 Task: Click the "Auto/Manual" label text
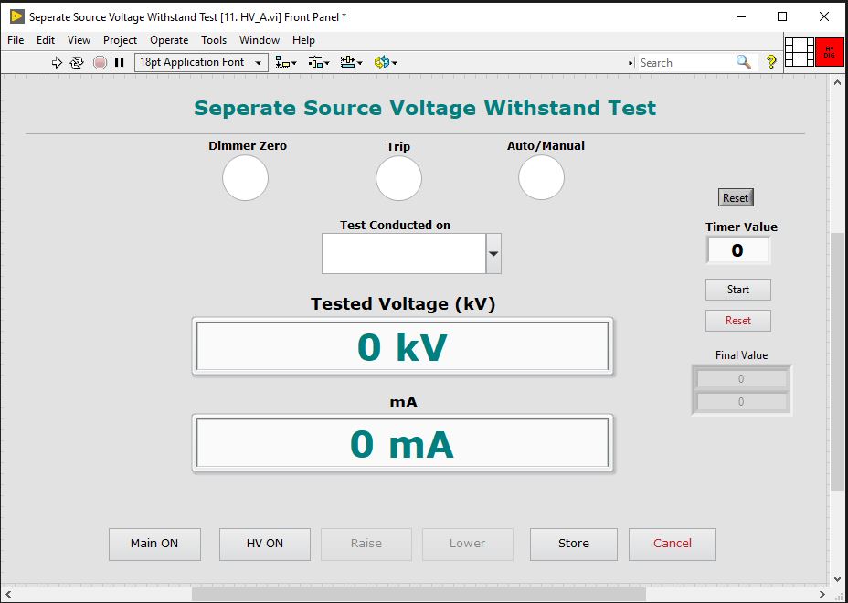click(x=546, y=146)
